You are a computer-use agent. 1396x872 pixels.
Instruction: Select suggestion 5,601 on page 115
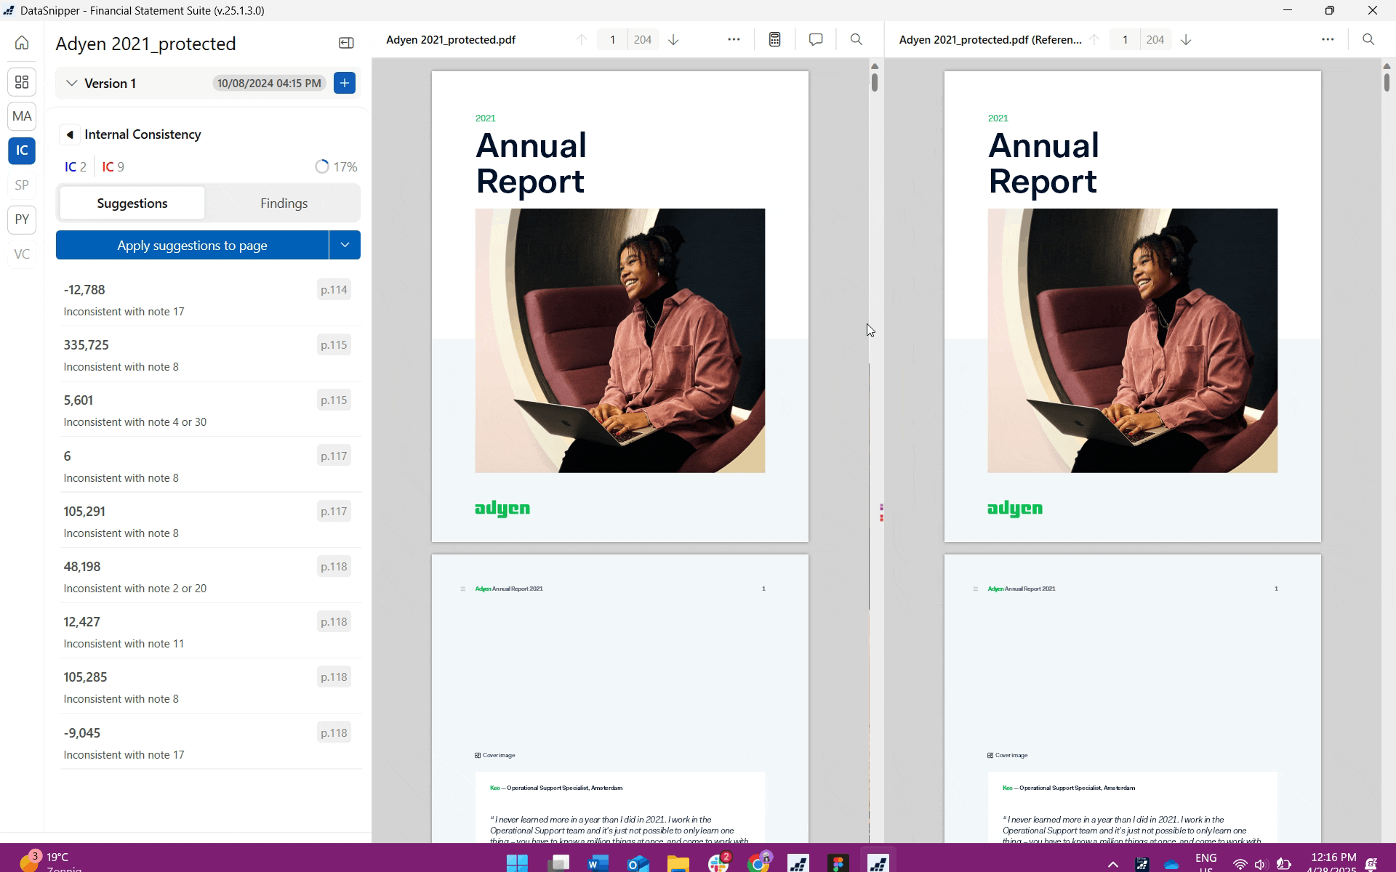click(208, 410)
